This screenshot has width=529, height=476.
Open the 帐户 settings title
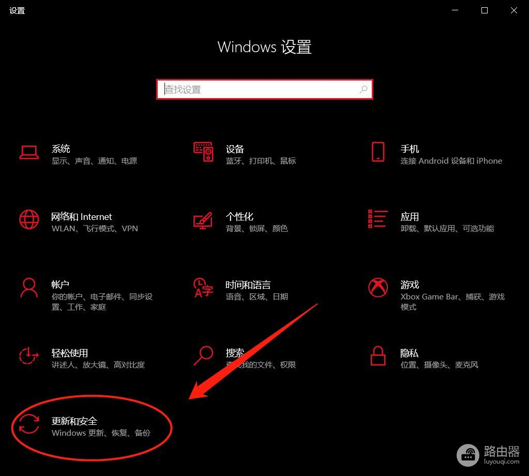click(x=61, y=284)
